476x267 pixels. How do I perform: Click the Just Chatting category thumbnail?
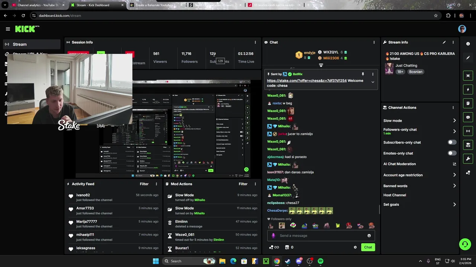coord(389,69)
